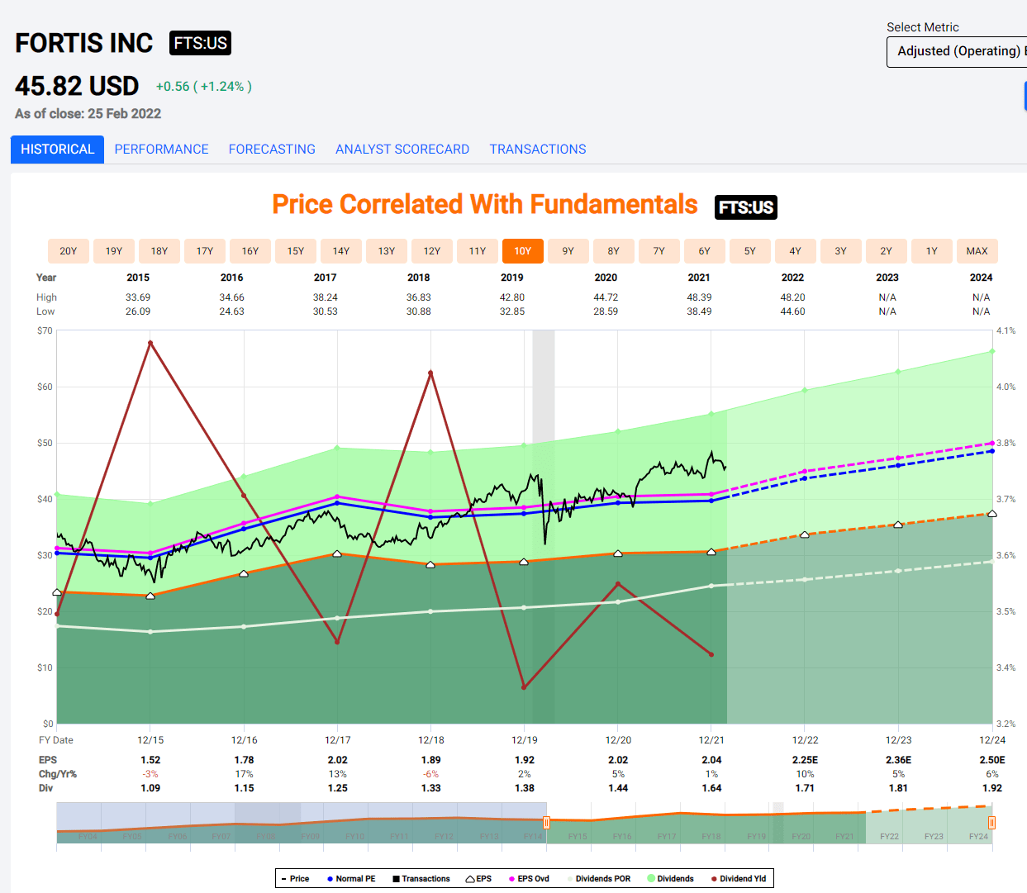This screenshot has height=893, width=1027.
Task: Click the EPS Ovd magenta dot legend icon
Action: 512,878
